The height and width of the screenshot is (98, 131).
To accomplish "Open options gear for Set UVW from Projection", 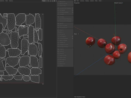I will point(73,8).
